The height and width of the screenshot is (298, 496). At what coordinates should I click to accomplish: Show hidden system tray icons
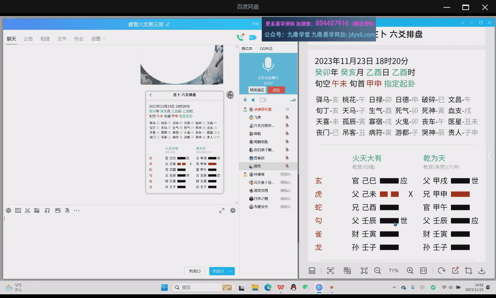(x=394, y=287)
